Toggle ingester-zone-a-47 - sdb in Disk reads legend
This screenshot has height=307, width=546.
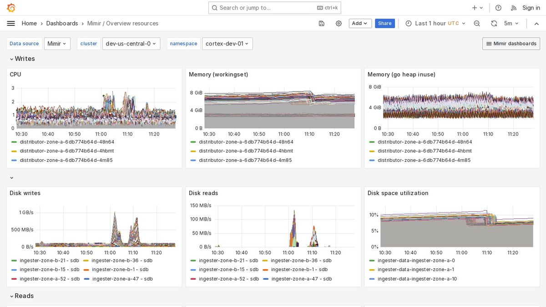pyautogui.click(x=301, y=279)
